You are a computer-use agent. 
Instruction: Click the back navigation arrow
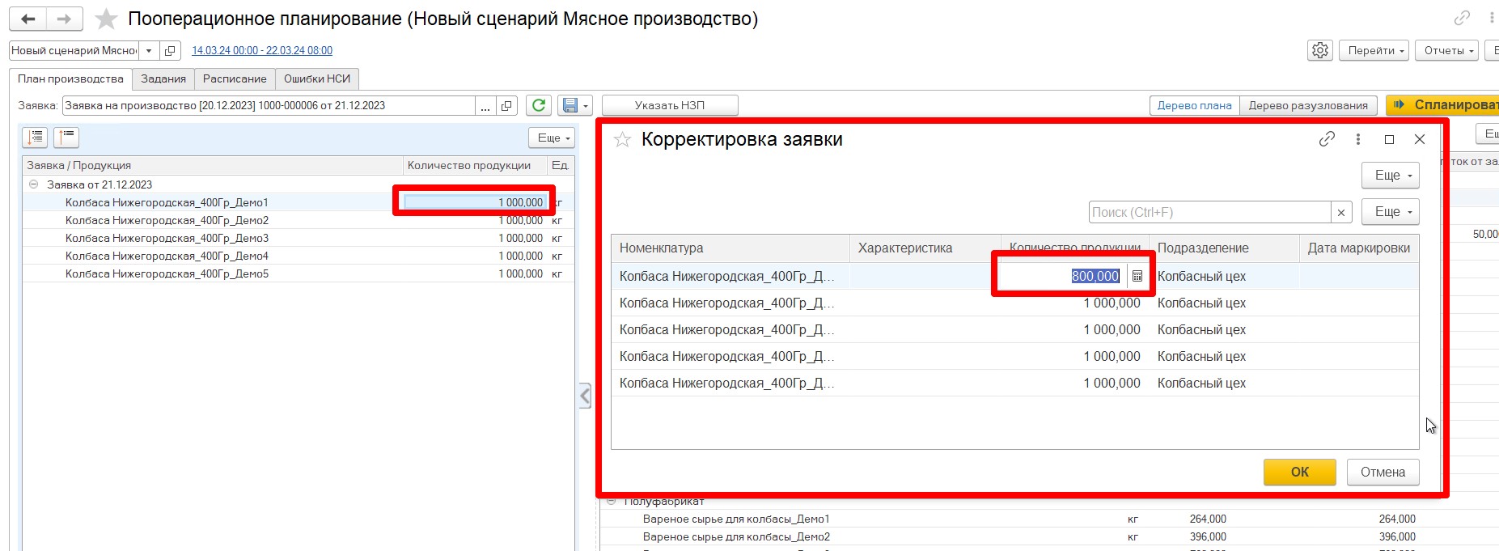28,19
